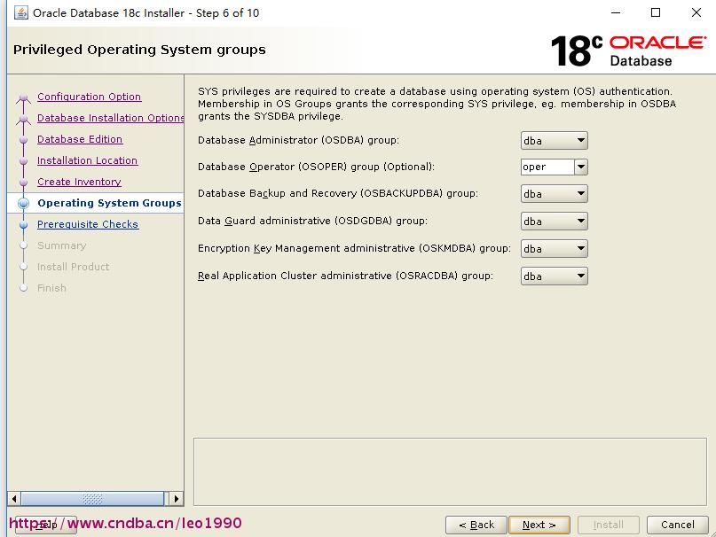Click the sidebar horizontal scrollbar thumb

point(92,499)
